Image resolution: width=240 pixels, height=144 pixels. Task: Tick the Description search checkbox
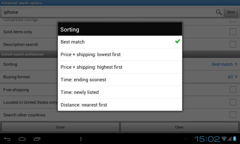click(x=233, y=44)
